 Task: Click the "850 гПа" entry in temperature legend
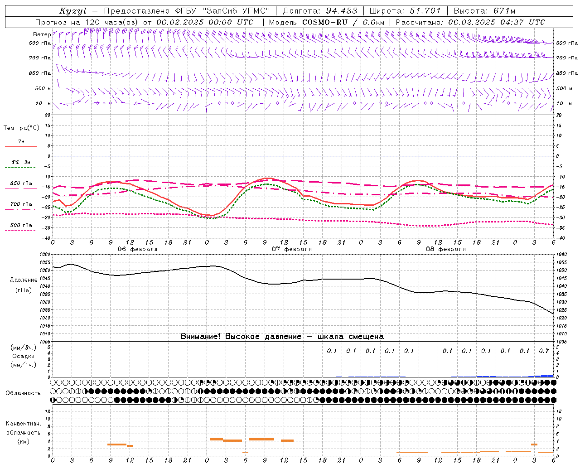[21, 184]
